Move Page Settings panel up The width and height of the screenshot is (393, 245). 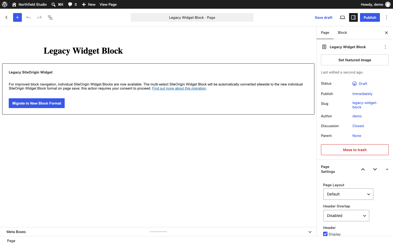pos(363,169)
